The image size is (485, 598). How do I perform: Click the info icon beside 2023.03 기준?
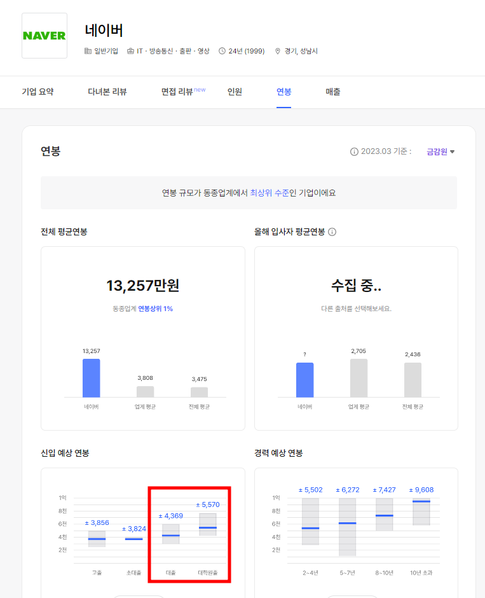pos(354,152)
